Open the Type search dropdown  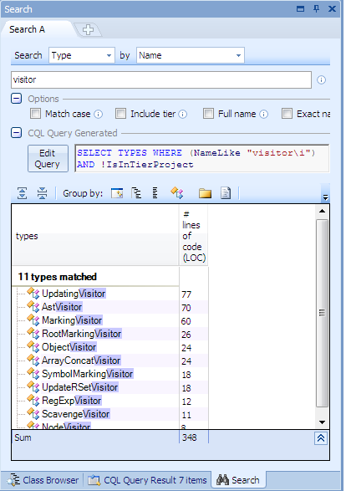(82, 55)
